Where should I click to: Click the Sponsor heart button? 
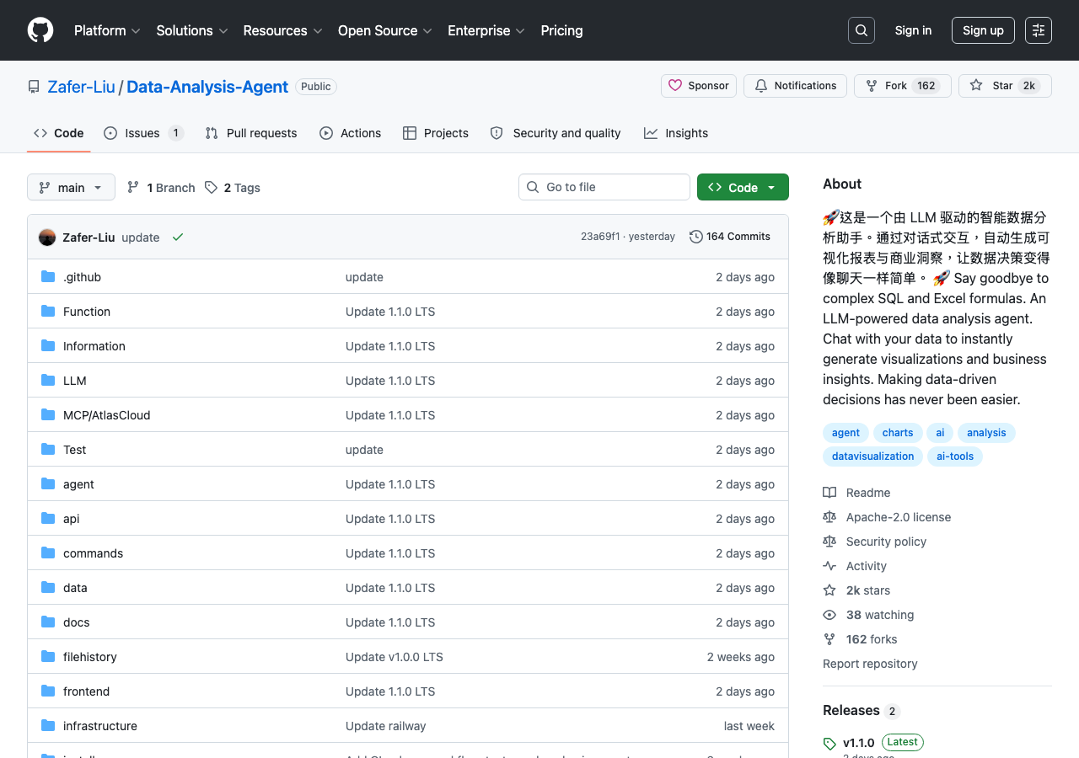(699, 86)
